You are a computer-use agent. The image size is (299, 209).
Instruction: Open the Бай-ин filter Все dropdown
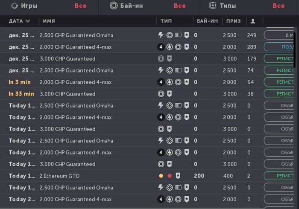click(180, 6)
